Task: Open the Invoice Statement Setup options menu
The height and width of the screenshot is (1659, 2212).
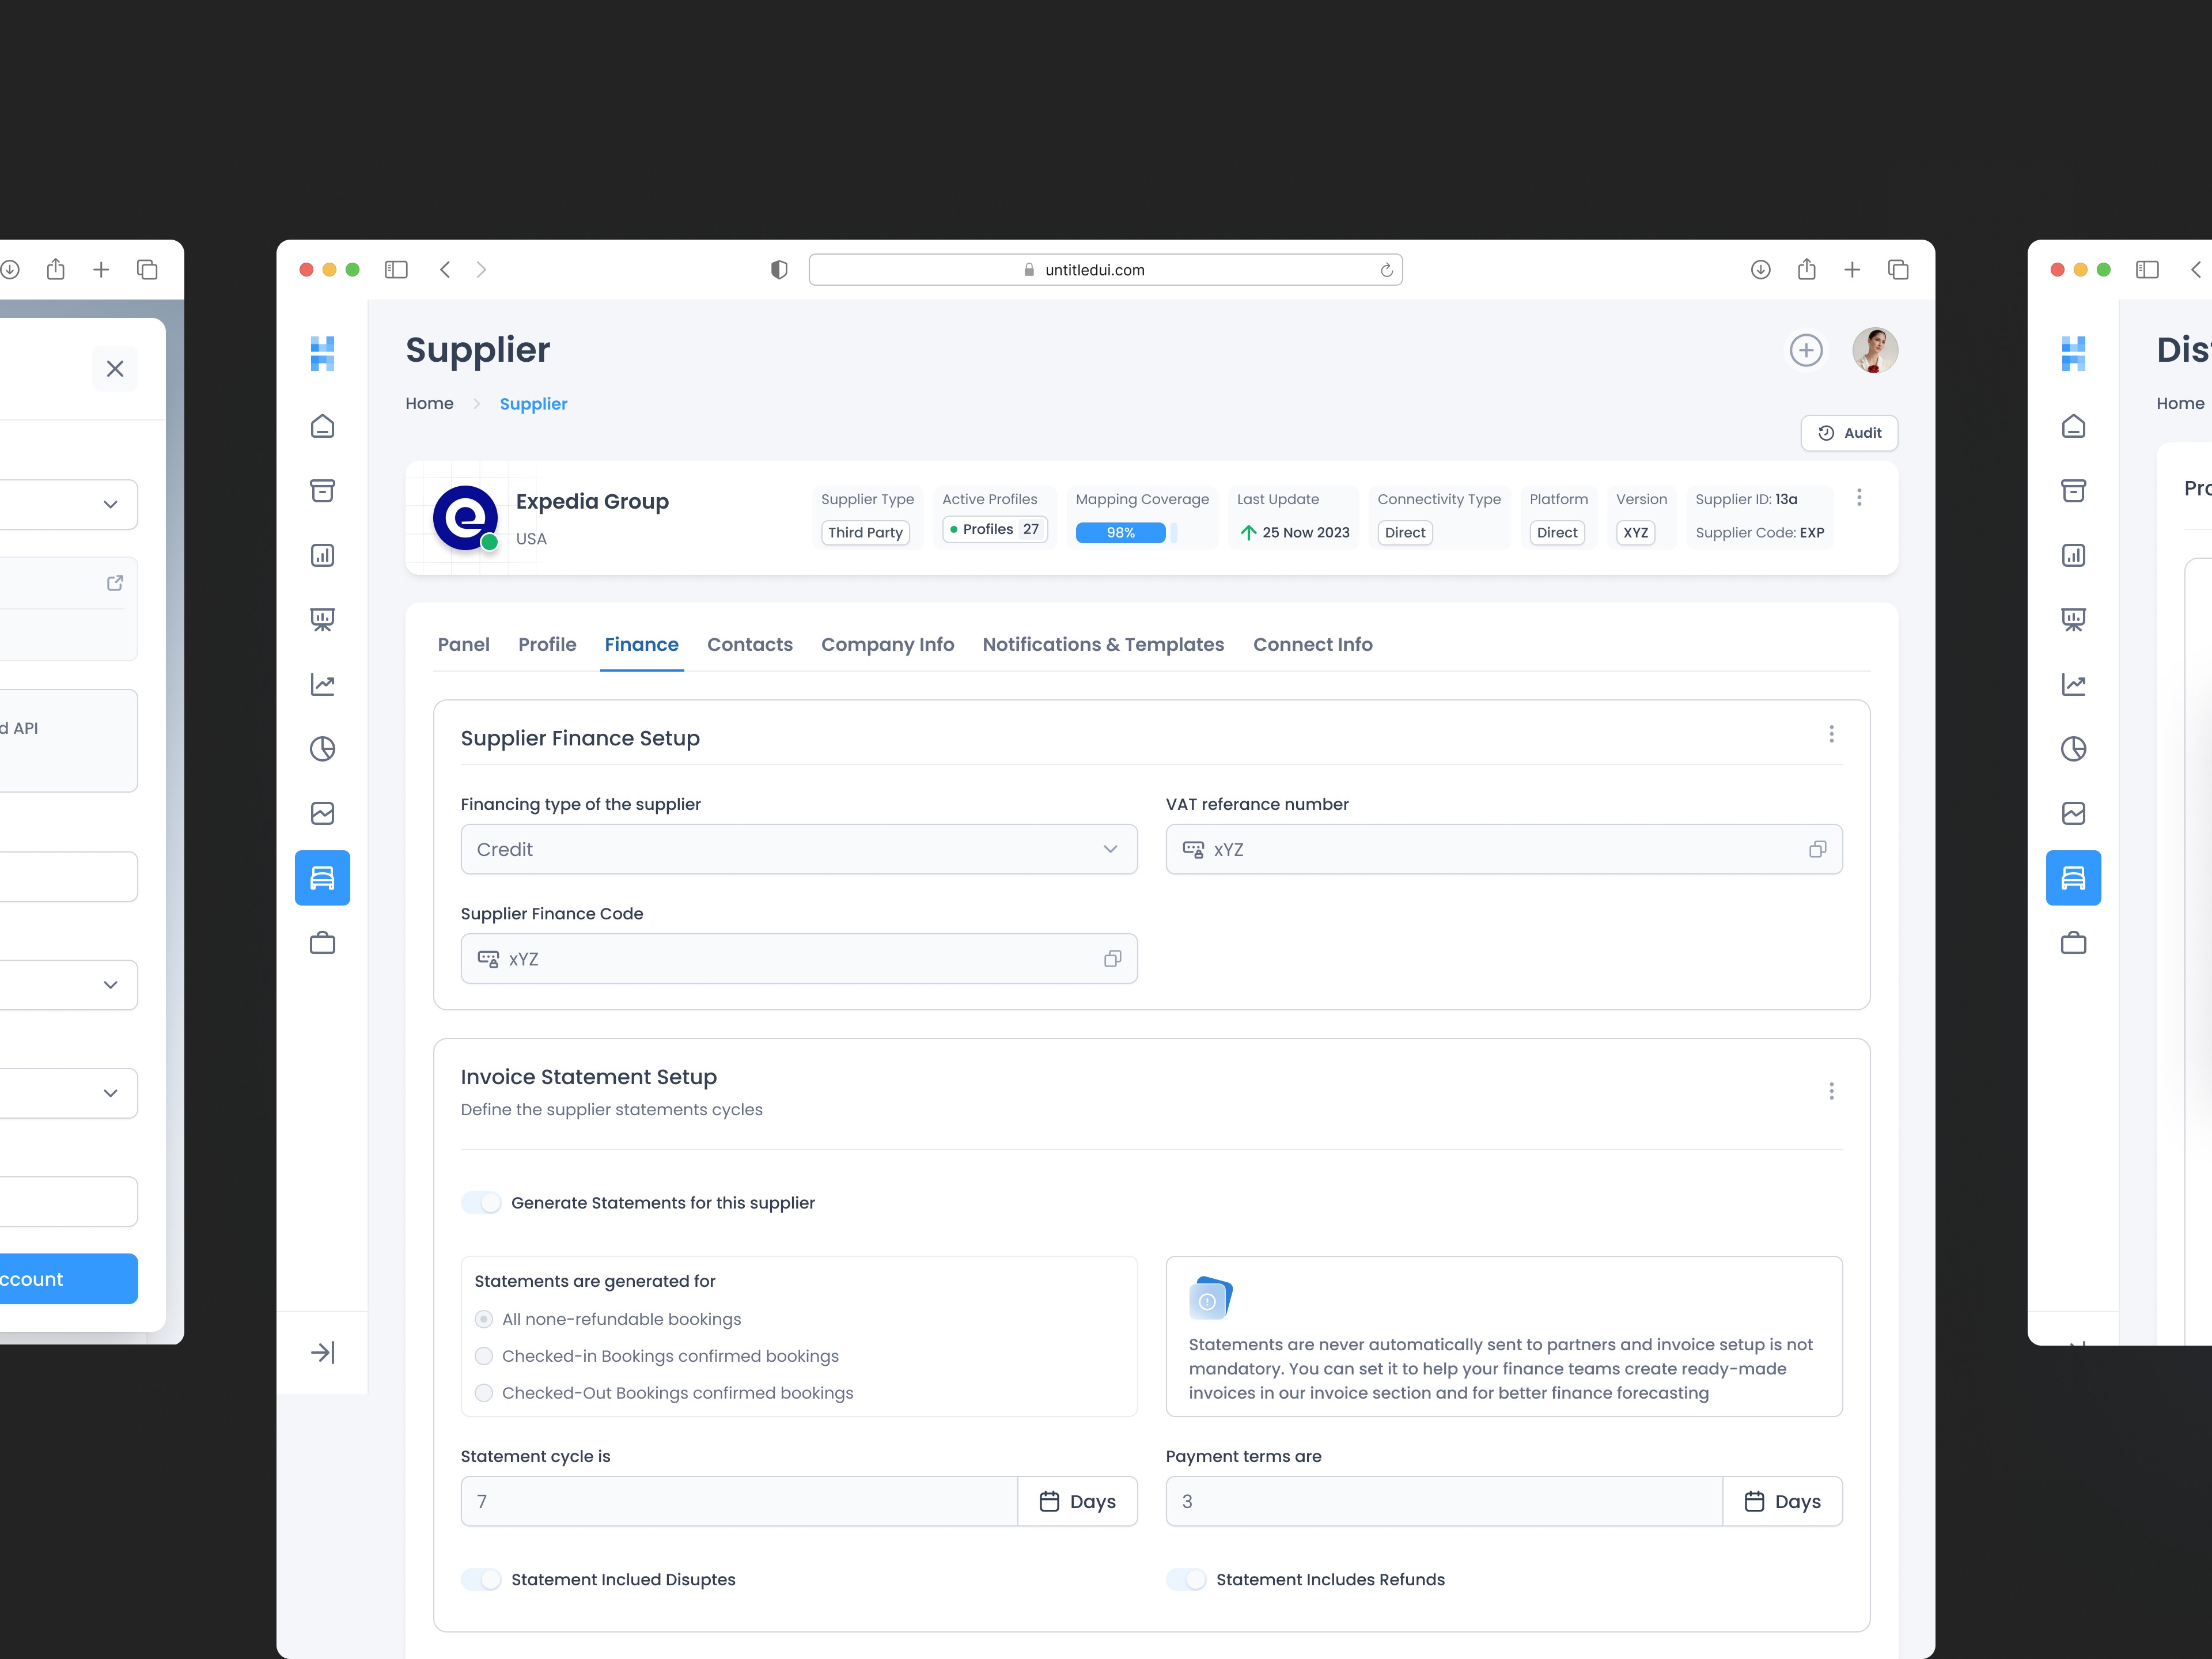Action: 1832,1090
